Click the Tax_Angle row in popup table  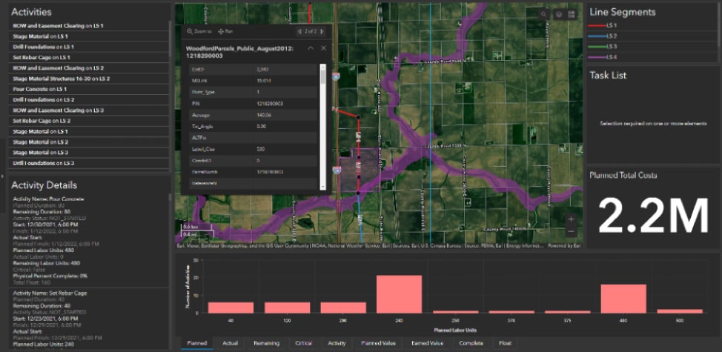(x=254, y=127)
